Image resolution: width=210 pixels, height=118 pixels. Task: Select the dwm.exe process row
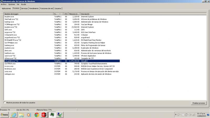(x=62, y=51)
